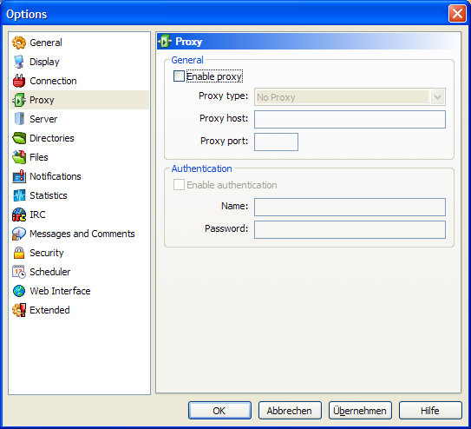
Task: Open Connection settings via red plug icon
Action: click(19, 81)
